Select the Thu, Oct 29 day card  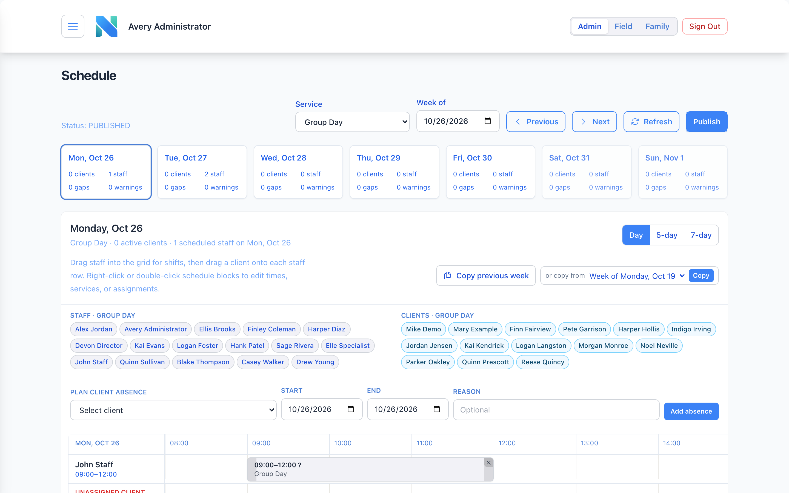pyautogui.click(x=394, y=172)
